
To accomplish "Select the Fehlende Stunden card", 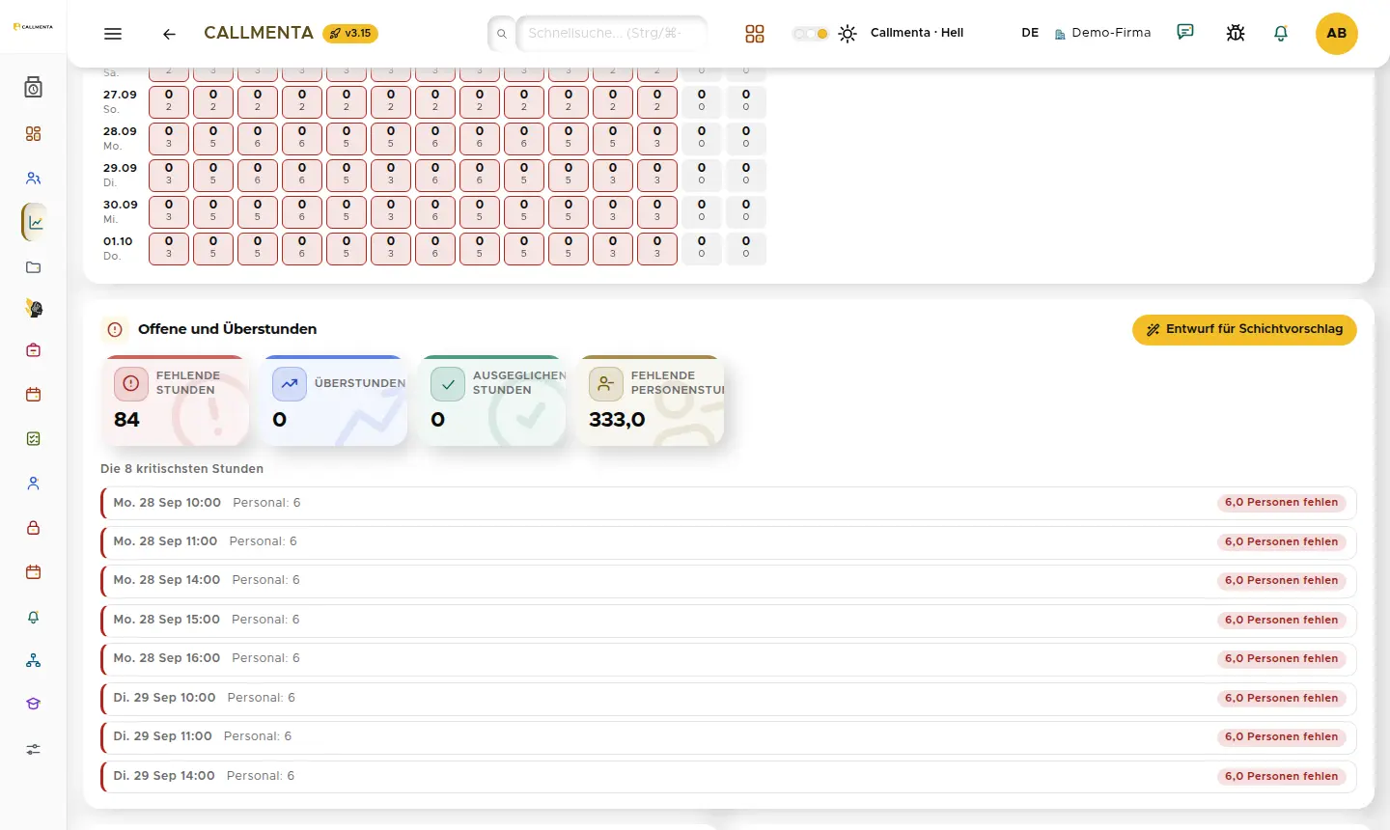I will (x=174, y=401).
